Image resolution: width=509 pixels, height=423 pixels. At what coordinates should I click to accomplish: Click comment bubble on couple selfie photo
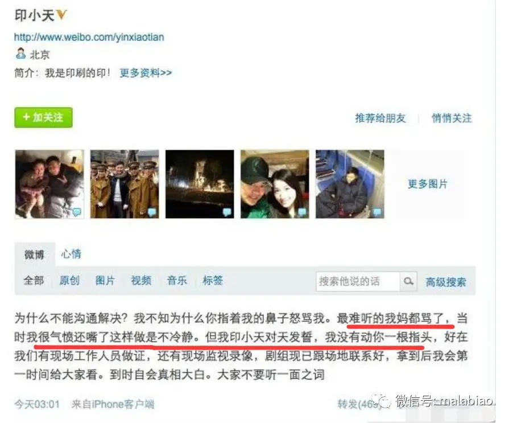pyautogui.click(x=302, y=212)
